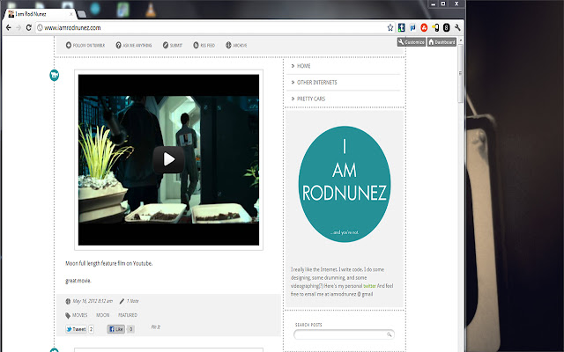This screenshot has height=352, width=564.
Task: Click the teal video post type icon
Action: click(55, 76)
